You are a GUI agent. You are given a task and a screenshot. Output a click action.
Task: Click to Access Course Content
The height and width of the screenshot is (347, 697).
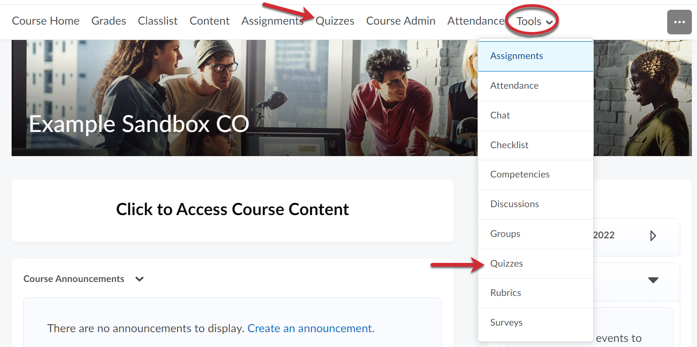click(232, 210)
